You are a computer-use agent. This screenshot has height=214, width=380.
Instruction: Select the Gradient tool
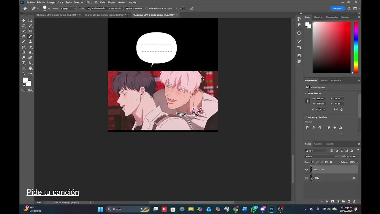pyautogui.click(x=23, y=52)
